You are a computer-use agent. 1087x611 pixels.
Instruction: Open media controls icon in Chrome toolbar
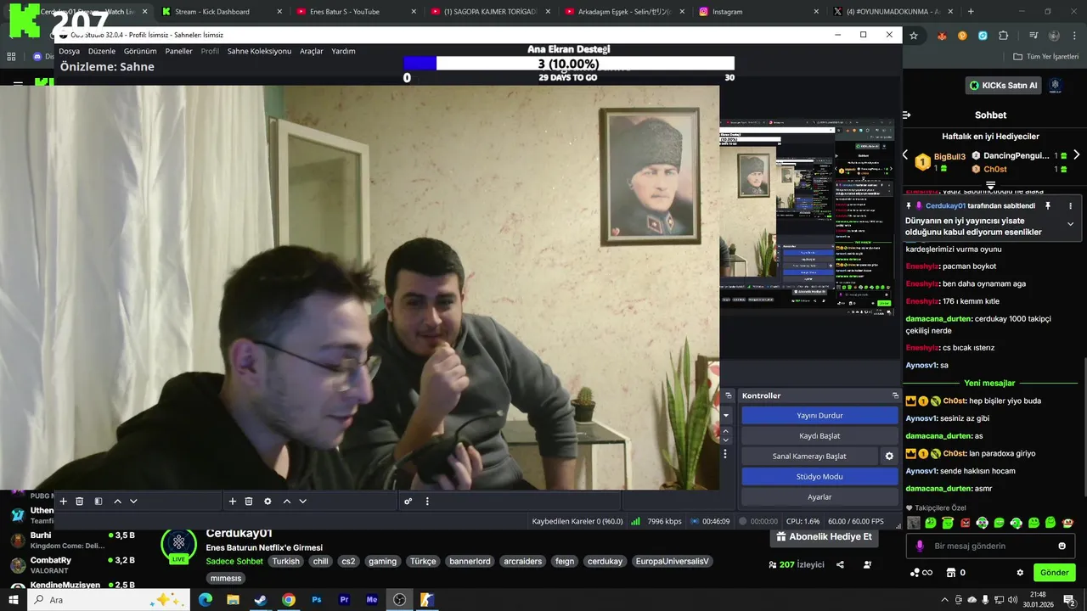click(x=1033, y=36)
